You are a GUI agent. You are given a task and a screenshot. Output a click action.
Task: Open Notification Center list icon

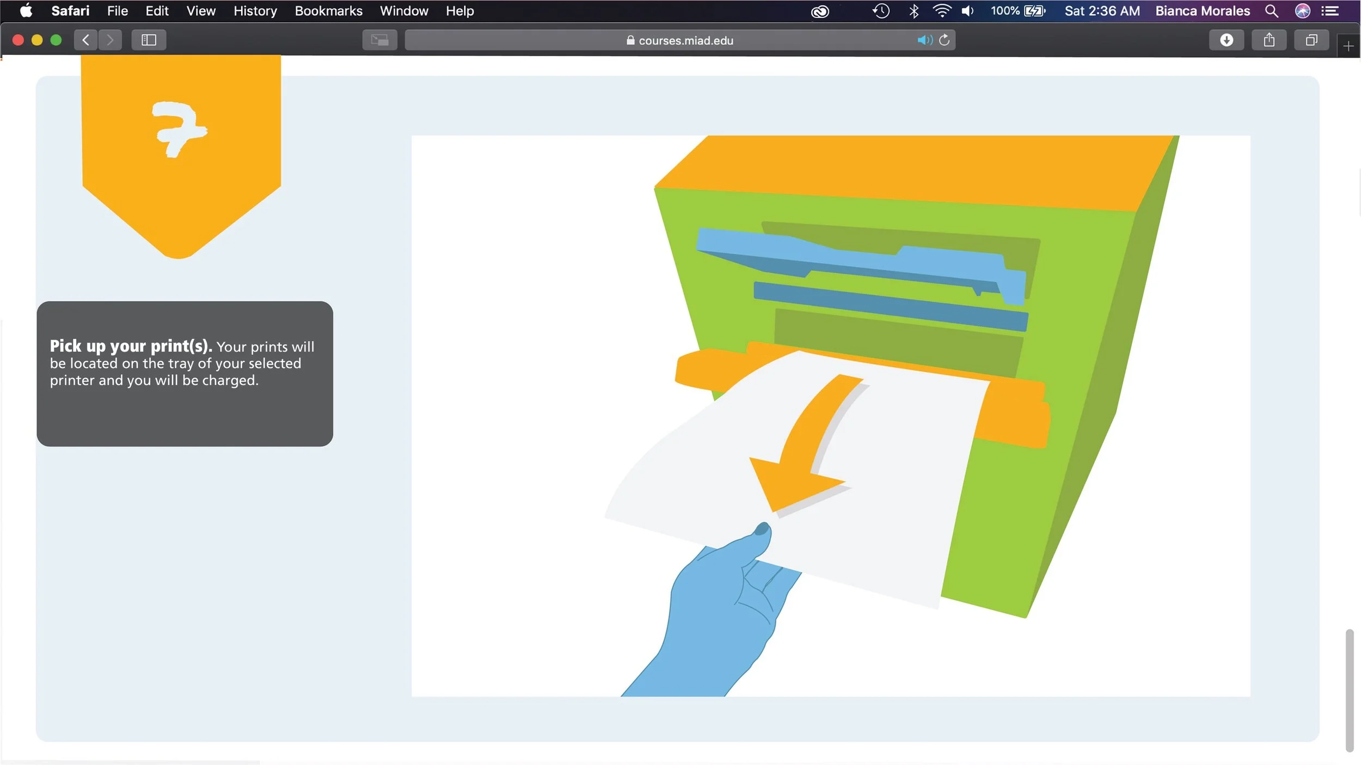[1331, 11]
